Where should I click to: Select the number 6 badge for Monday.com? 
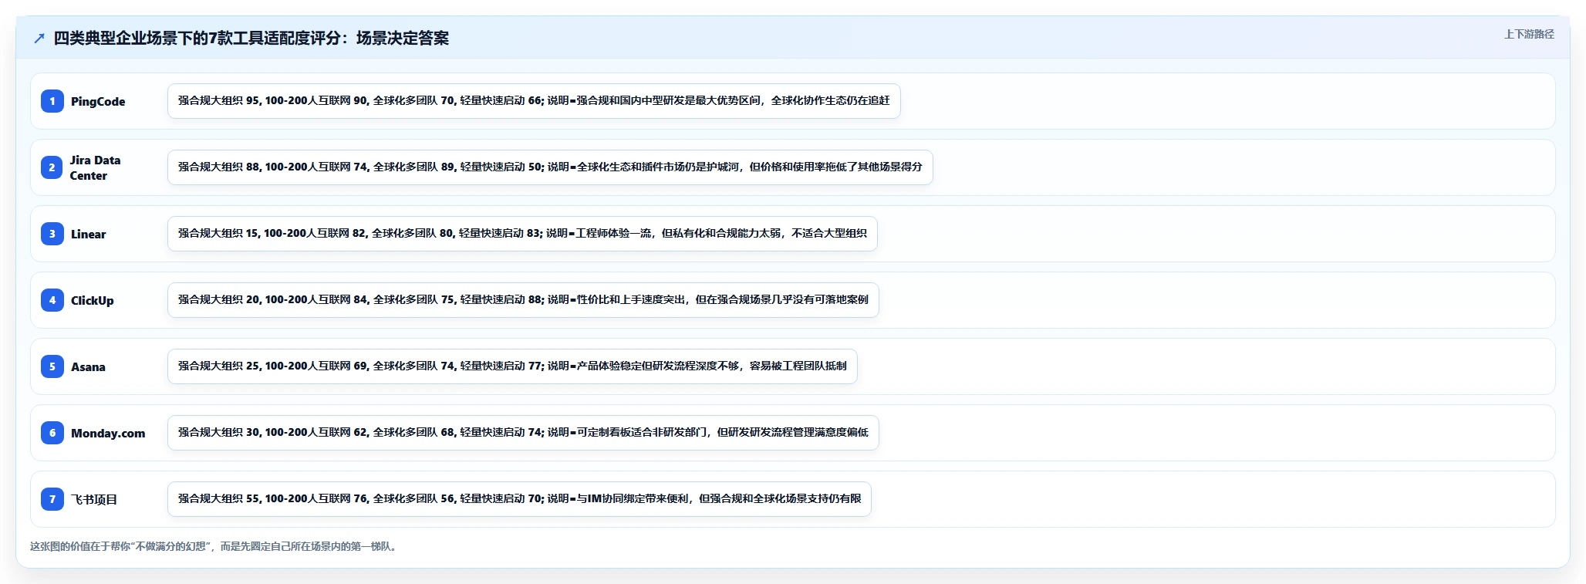tap(52, 433)
